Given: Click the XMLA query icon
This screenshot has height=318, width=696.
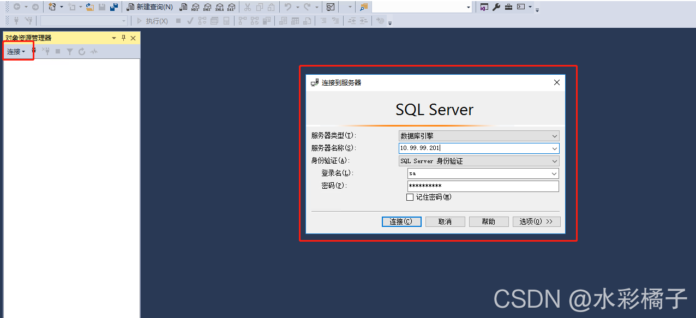Looking at the screenshot, I should click(219, 7).
